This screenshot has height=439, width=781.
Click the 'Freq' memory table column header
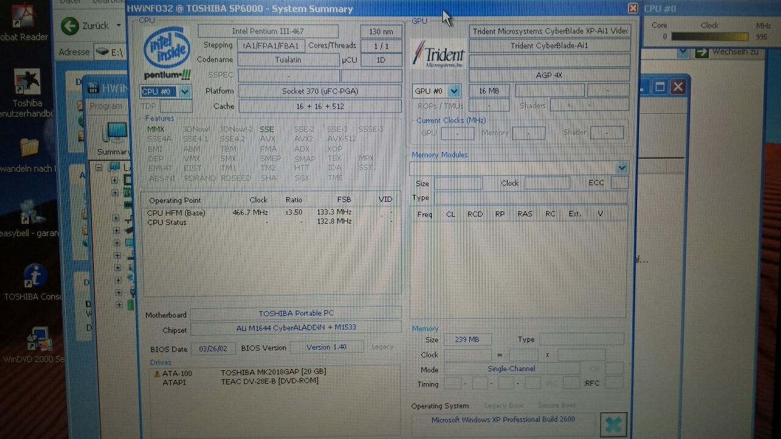pyautogui.click(x=425, y=214)
